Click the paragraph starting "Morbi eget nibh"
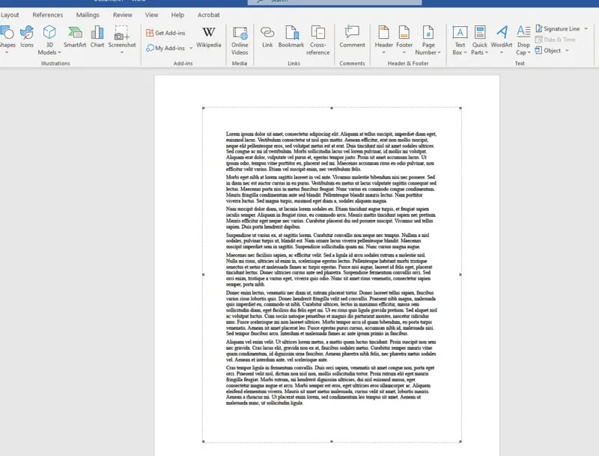Screen dimensions: 599x456 331,188
